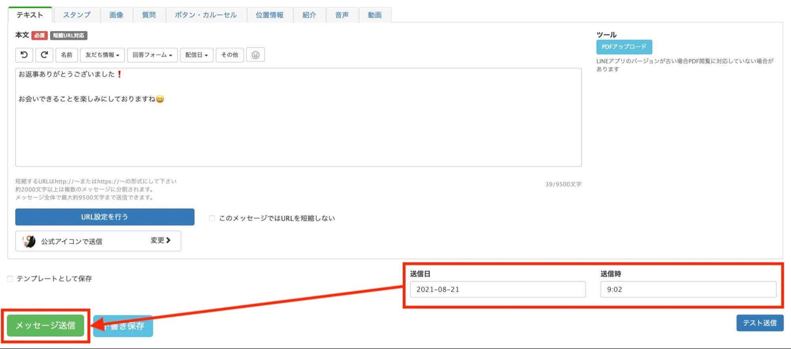Click the redo arrow icon
This screenshot has width=791, height=349.
[x=44, y=55]
